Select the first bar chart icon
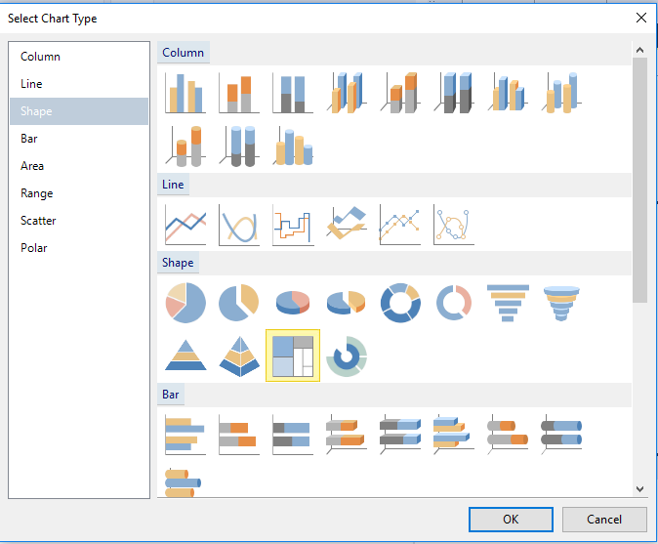 tap(185, 435)
